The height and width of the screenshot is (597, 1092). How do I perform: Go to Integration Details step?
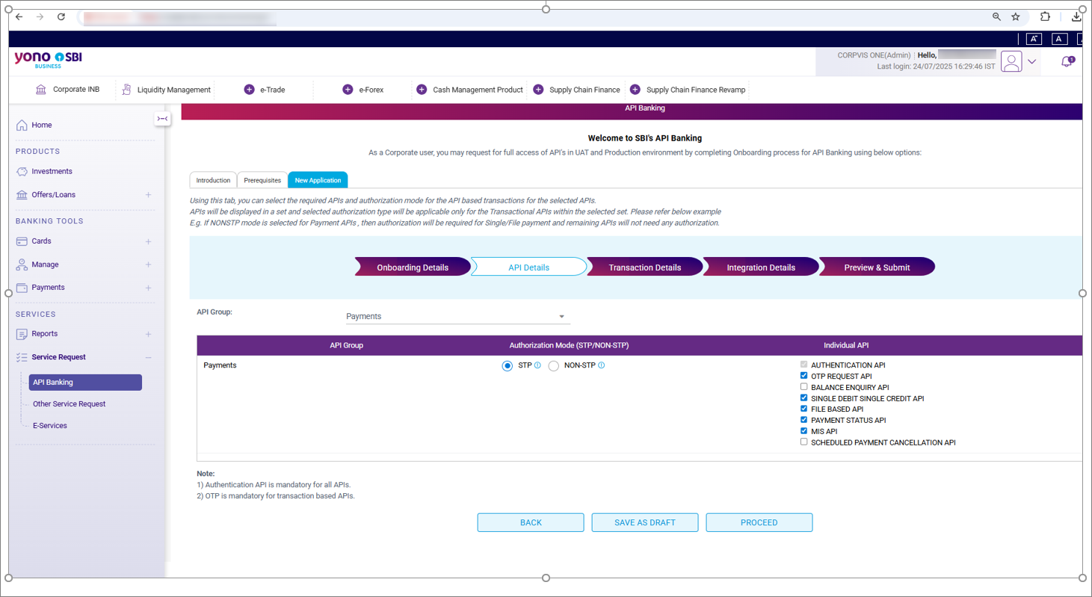[x=761, y=267]
